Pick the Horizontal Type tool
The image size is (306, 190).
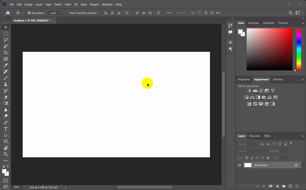[6, 129]
